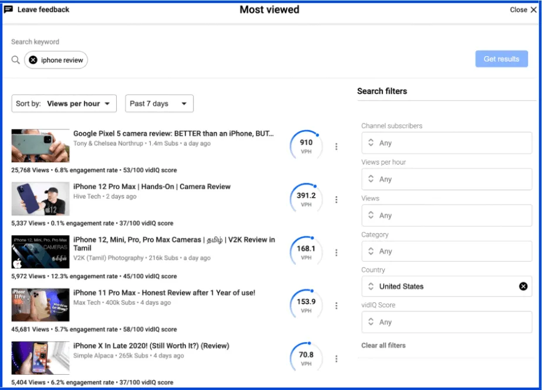Click the 5,972 Views stats line
Viewport: 542px width, 390px height.
coord(94,276)
